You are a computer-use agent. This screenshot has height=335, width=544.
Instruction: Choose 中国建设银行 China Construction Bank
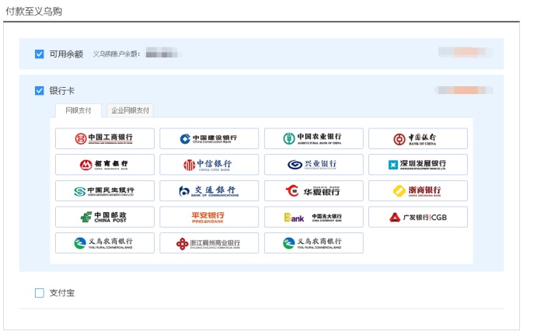coord(209,138)
